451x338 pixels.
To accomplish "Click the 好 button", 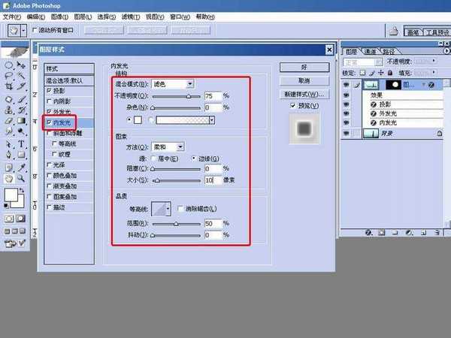I will (x=304, y=68).
